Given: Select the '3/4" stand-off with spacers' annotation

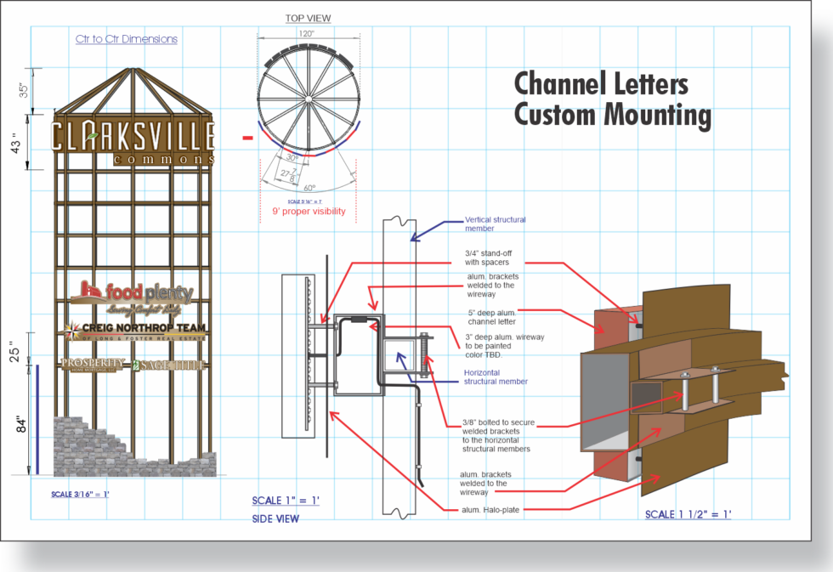Looking at the screenshot, I should click(x=488, y=258).
